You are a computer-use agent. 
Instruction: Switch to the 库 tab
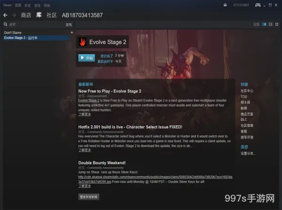click(x=39, y=15)
